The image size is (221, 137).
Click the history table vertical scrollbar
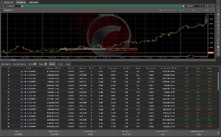click(218, 82)
